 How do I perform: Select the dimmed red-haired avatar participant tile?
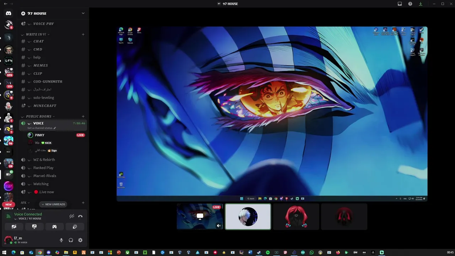pos(344,217)
